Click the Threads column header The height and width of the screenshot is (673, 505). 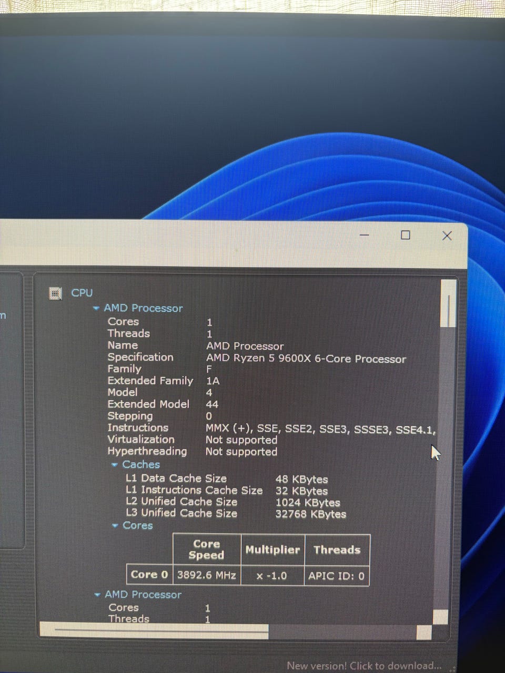337,549
